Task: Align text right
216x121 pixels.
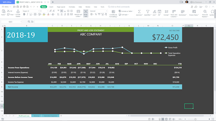Action: [x=65, y=15]
